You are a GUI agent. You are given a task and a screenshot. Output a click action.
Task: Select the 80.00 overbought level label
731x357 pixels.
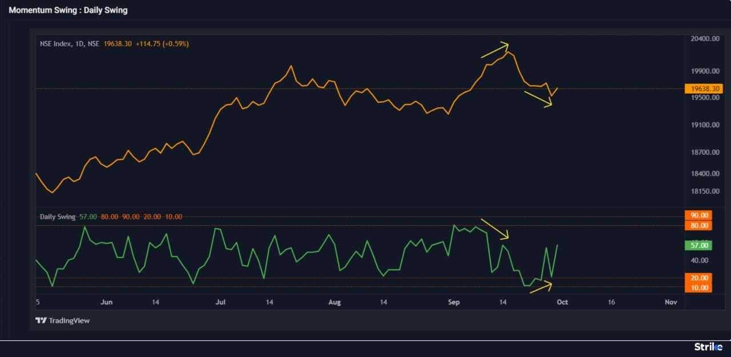point(697,225)
